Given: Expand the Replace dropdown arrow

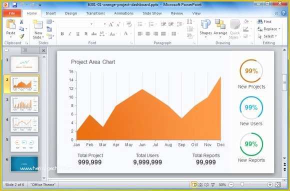Looking at the screenshot, I should coord(279,29).
